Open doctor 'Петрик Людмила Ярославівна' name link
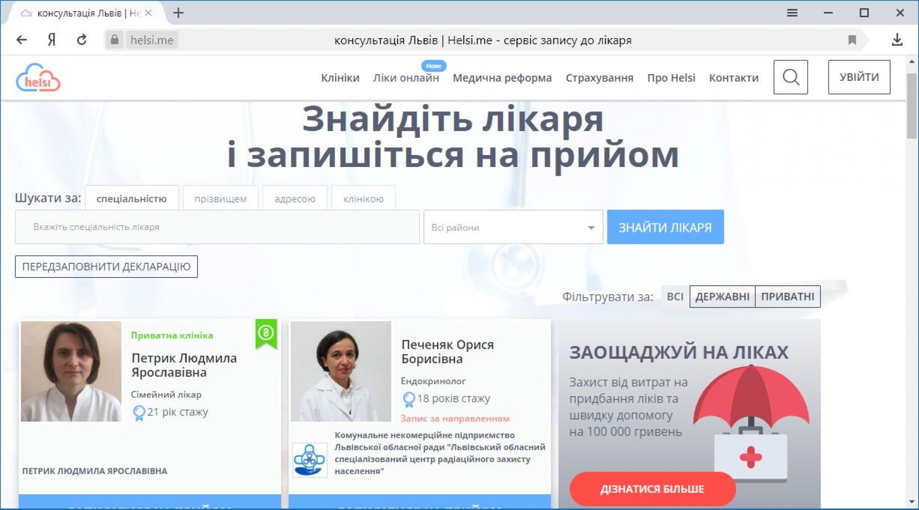 184,365
